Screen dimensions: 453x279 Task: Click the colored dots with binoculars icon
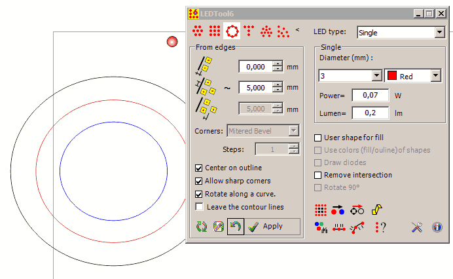(321, 227)
